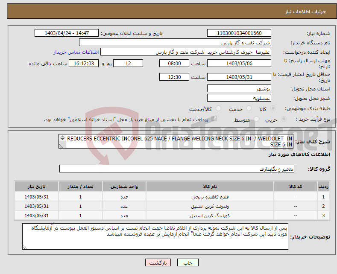Image resolution: width=337 pixels, height=274 pixels.
Task: Click the announcement date field 1403/04/24 - 14:47
Action: [x=66, y=33]
